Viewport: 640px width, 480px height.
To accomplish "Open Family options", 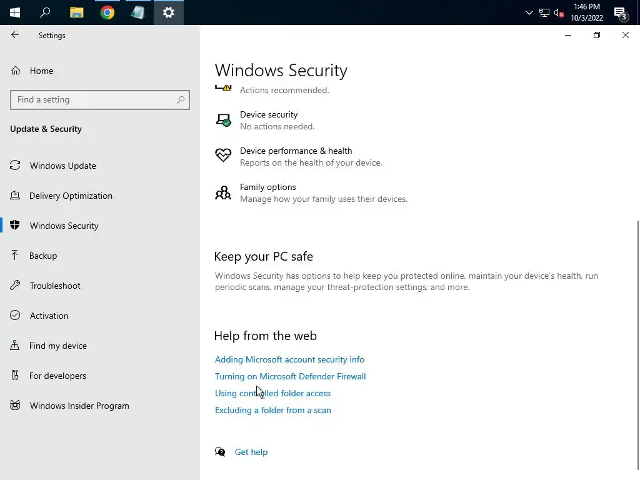I will pyautogui.click(x=324, y=193).
